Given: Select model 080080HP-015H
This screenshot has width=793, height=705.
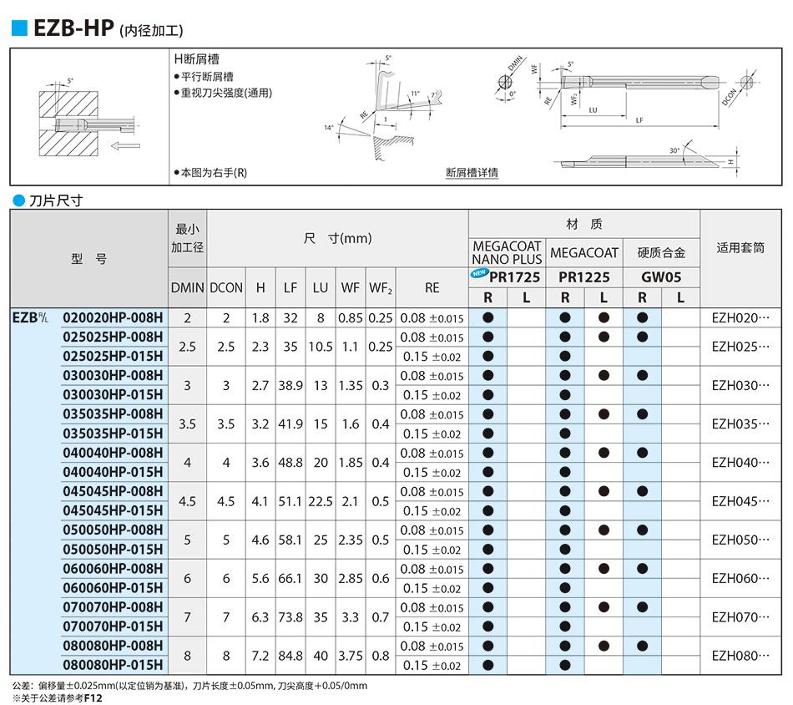Looking at the screenshot, I should pos(113,665).
